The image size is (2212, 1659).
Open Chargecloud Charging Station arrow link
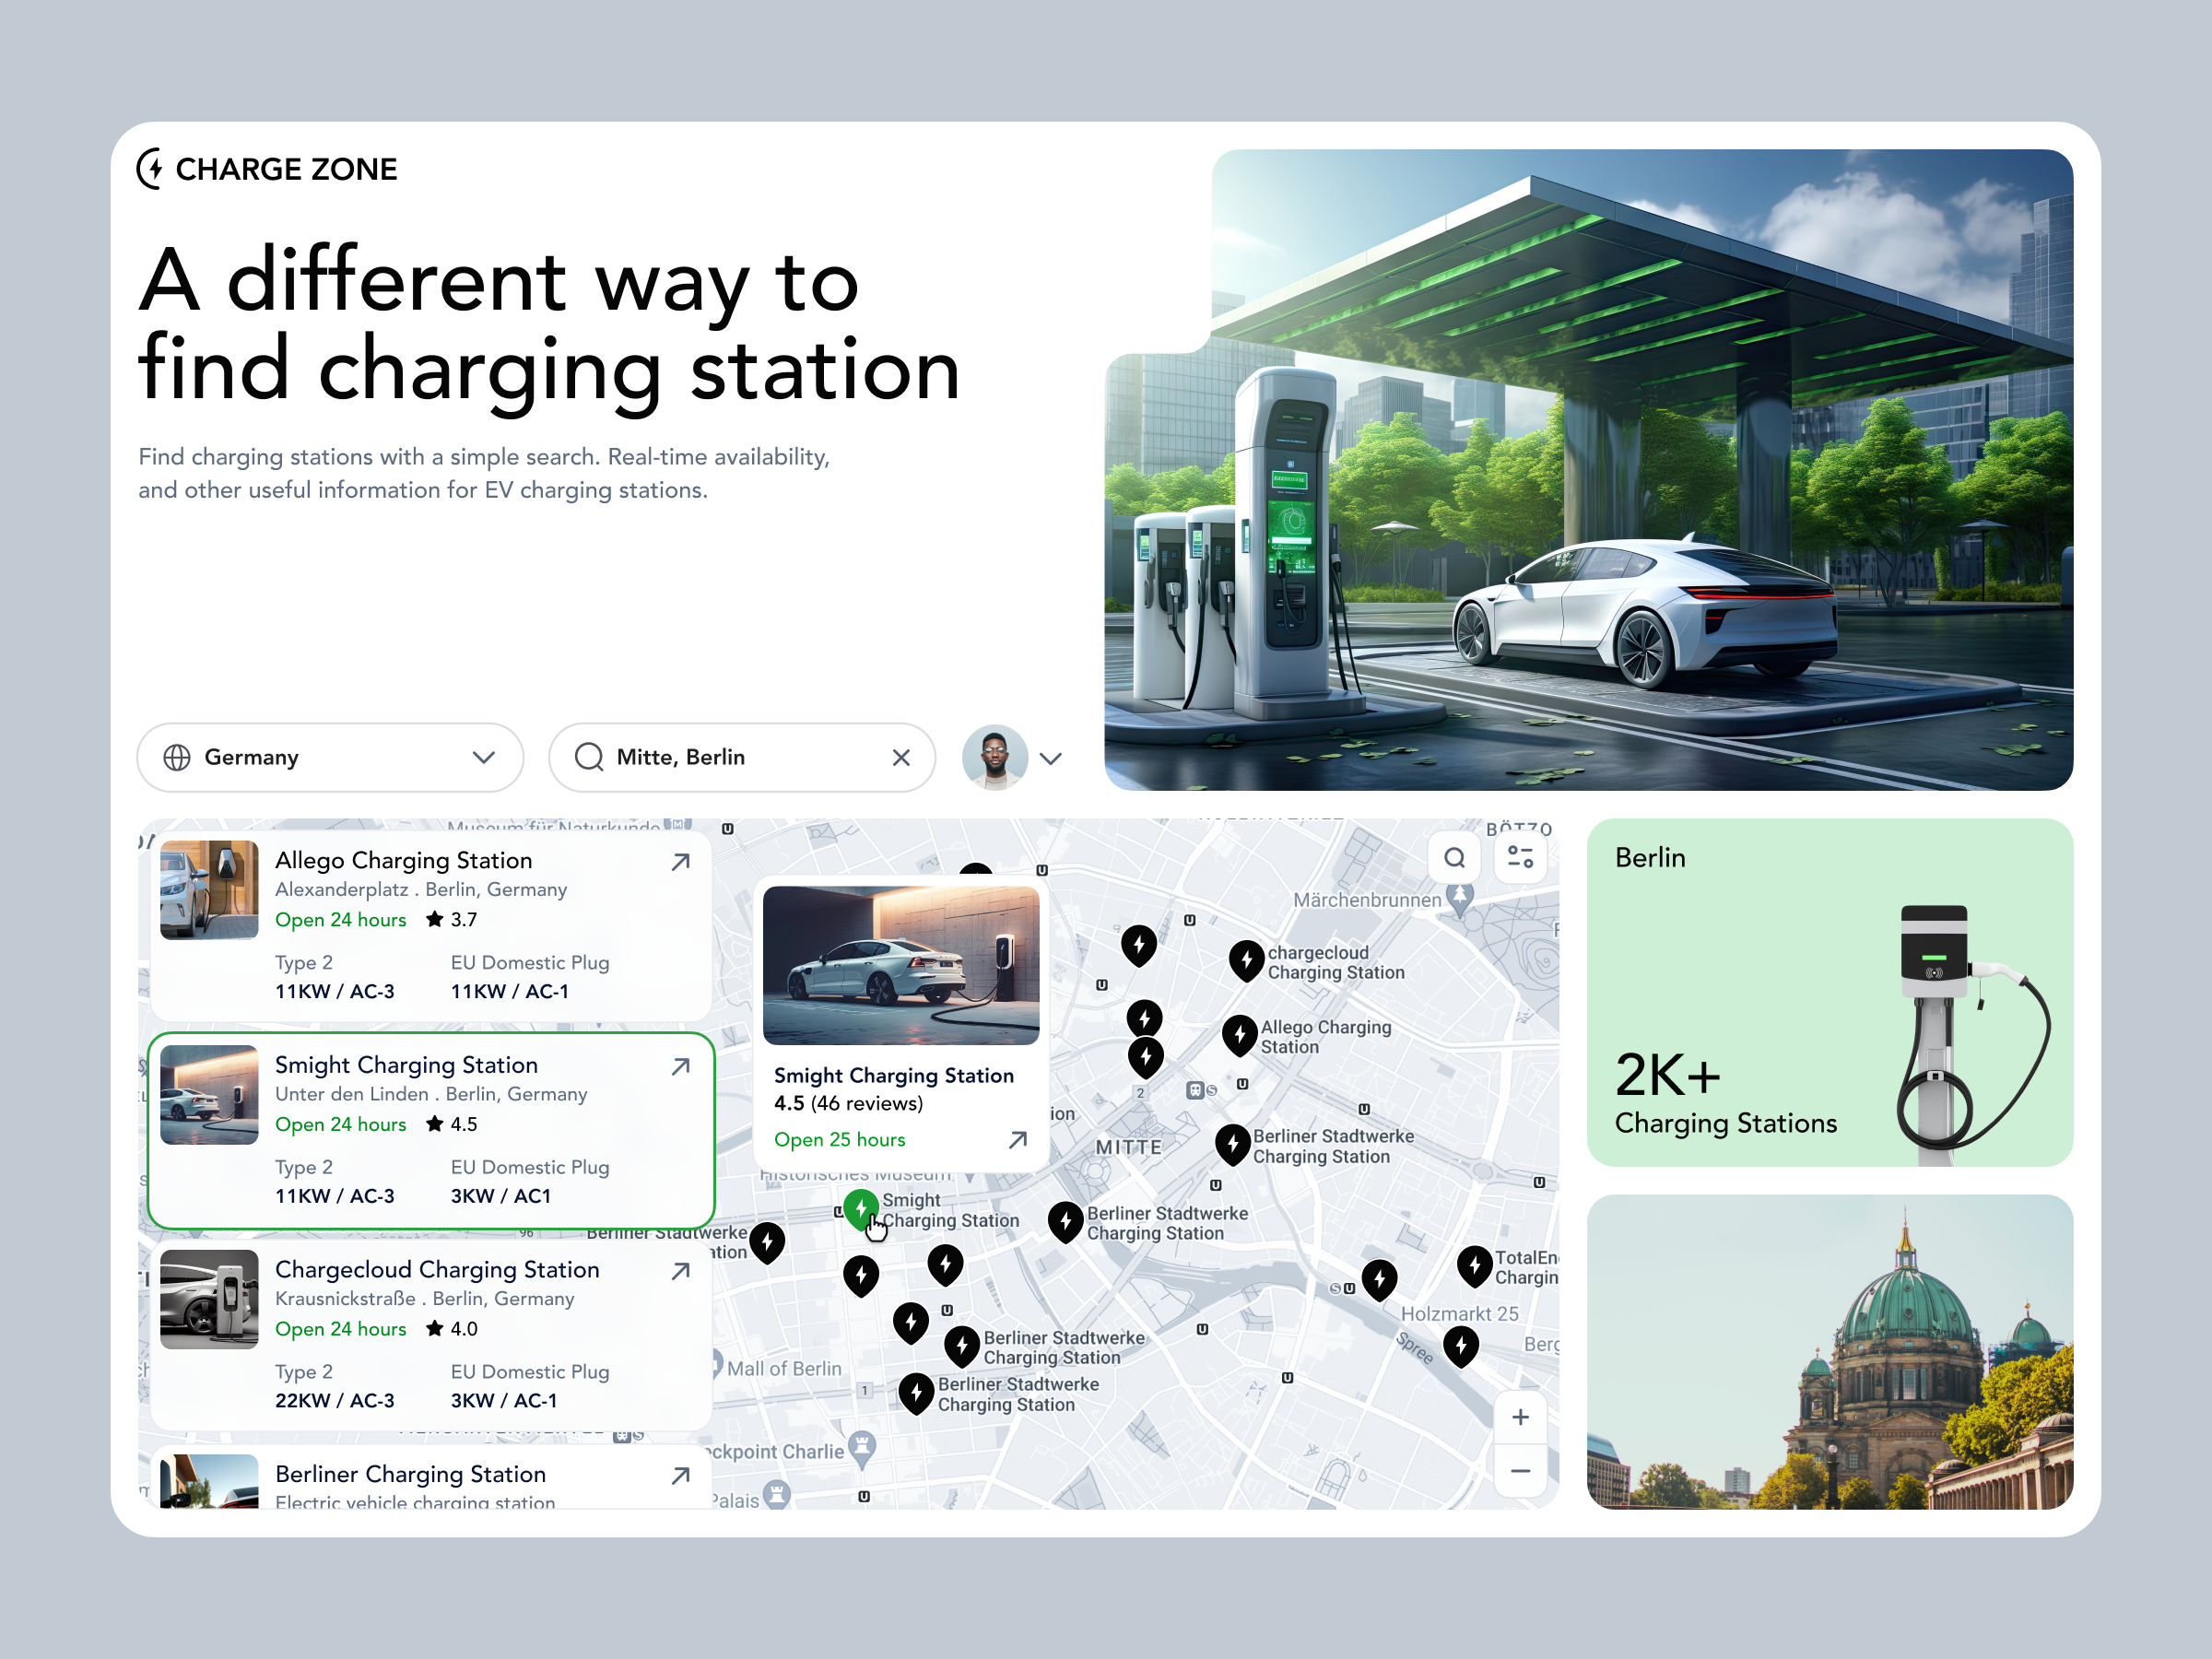click(681, 1270)
